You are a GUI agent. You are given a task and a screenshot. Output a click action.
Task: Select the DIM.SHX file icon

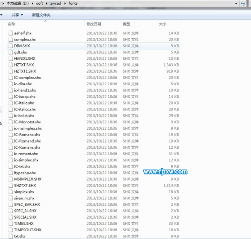(x=10, y=46)
